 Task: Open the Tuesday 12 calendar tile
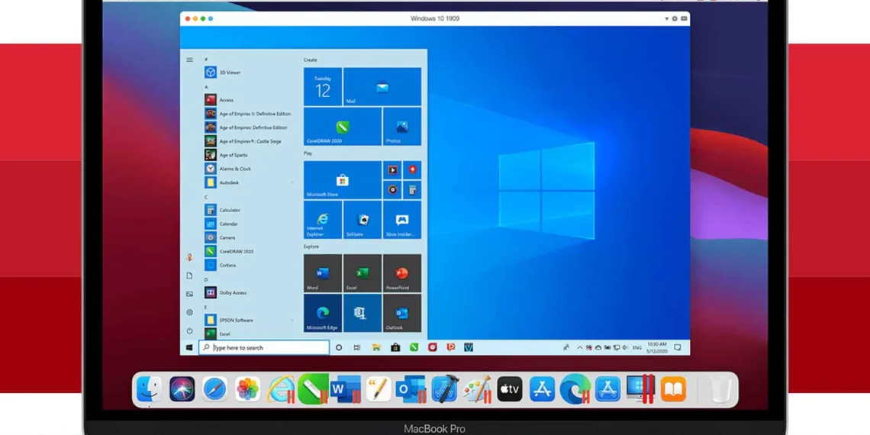click(322, 86)
